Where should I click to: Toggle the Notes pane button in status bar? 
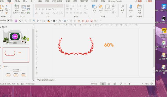click(x=94, y=84)
